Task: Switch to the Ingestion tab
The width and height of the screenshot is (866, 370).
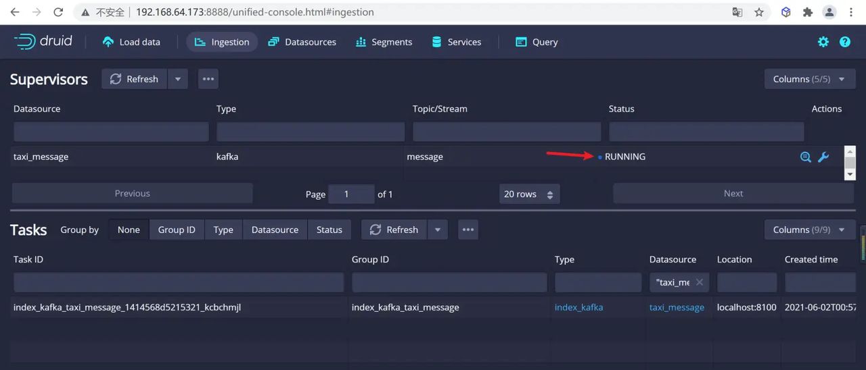Action: 222,42
